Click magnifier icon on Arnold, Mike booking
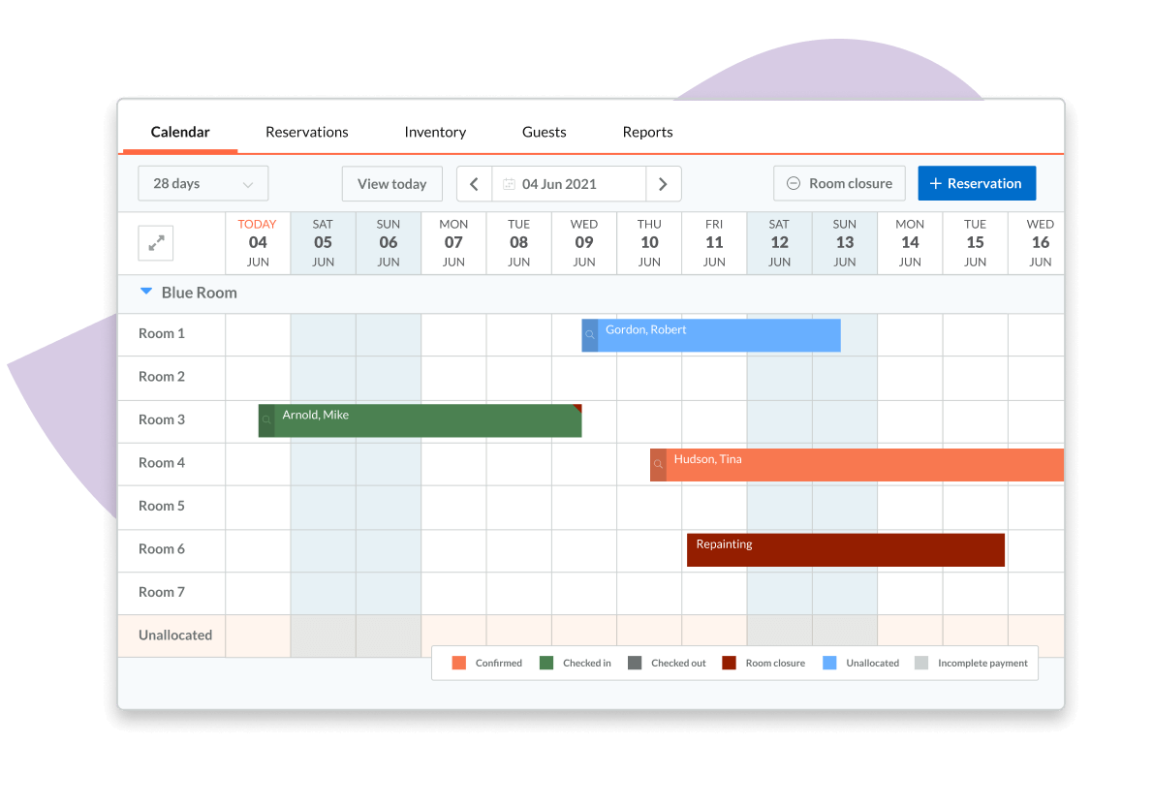 [266, 420]
